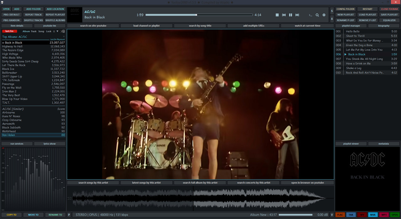This screenshot has width=401, height=219.
Task: Switch to the biography tab
Action: pyautogui.click(x=383, y=26)
